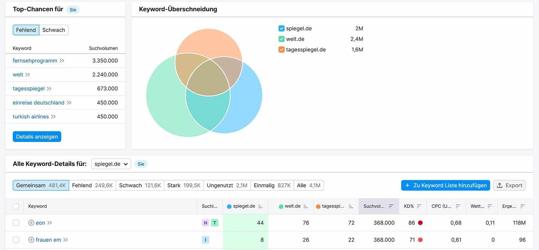Sort by tagesspiegel column sort icon

(351, 206)
